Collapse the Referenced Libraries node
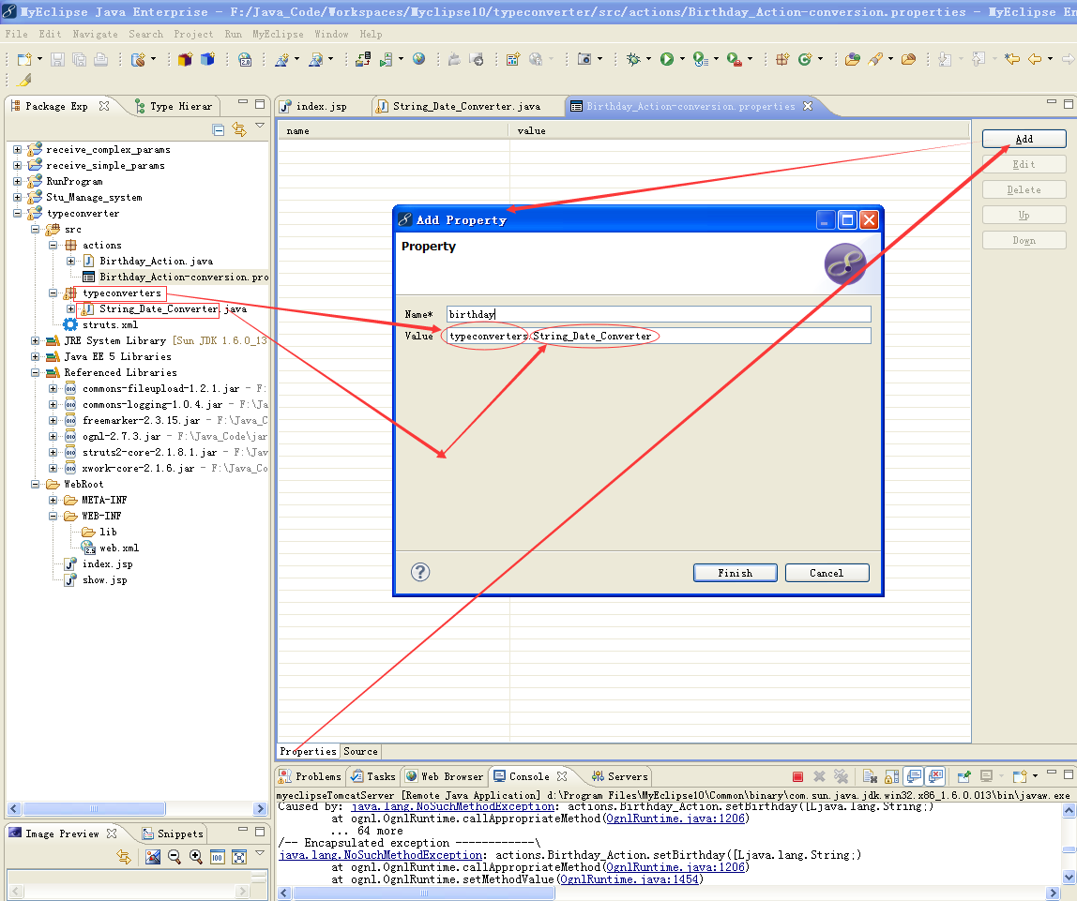1077x901 pixels. [x=35, y=372]
